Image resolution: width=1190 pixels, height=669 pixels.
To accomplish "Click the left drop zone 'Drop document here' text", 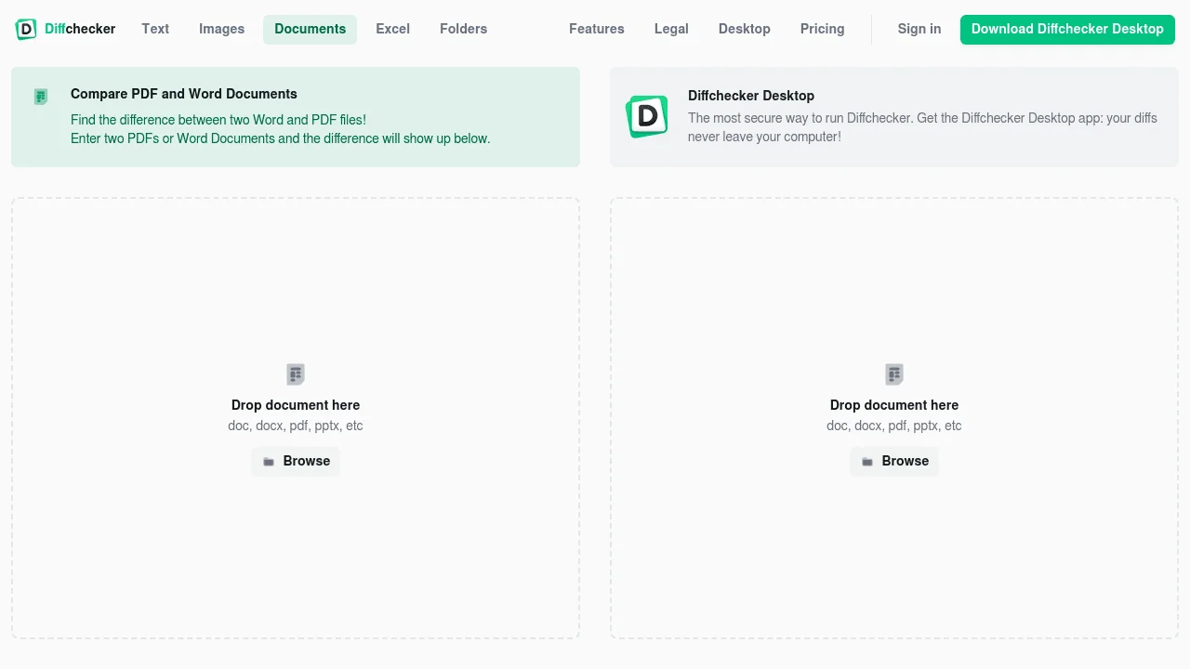I will point(296,405).
